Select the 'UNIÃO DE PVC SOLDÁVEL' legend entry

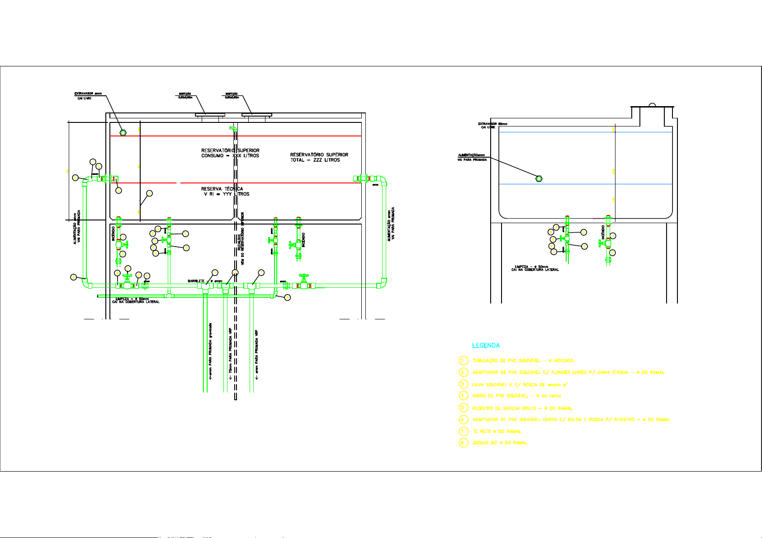click(x=516, y=396)
